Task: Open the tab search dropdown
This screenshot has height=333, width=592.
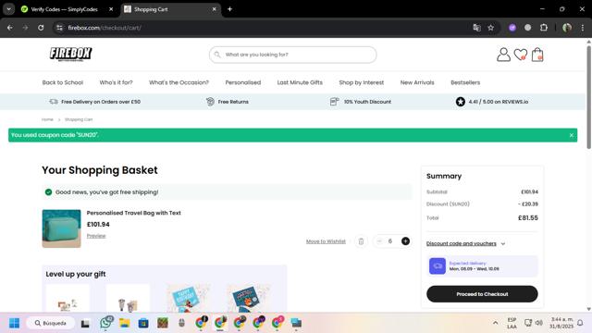Action: click(x=8, y=9)
